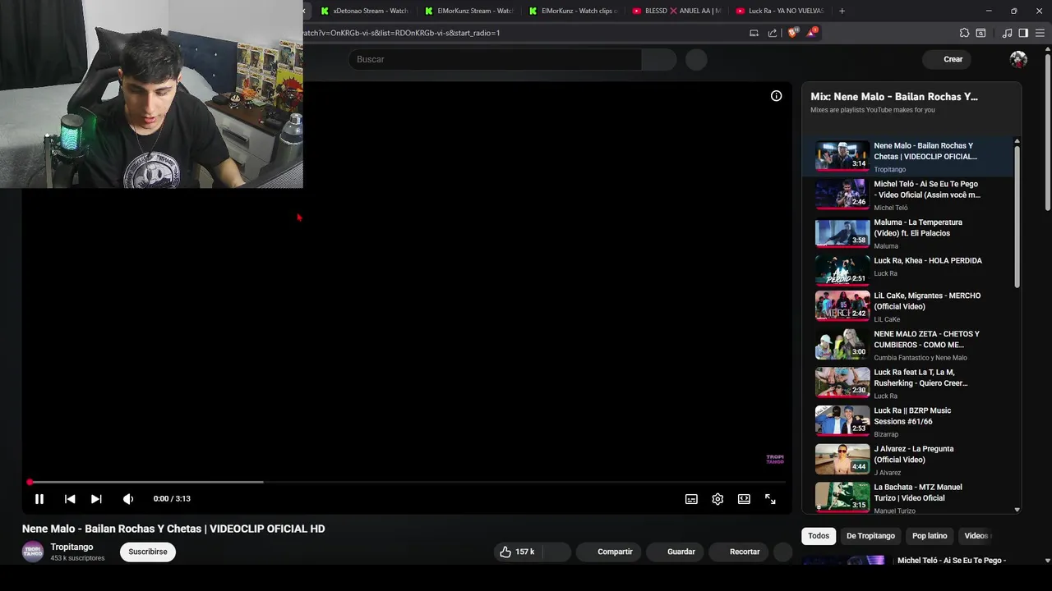Image resolution: width=1052 pixels, height=591 pixels.
Task: Go to the previous video in the player
Action: tap(70, 499)
